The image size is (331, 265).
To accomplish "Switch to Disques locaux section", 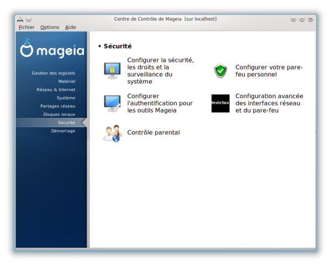I will click(59, 114).
